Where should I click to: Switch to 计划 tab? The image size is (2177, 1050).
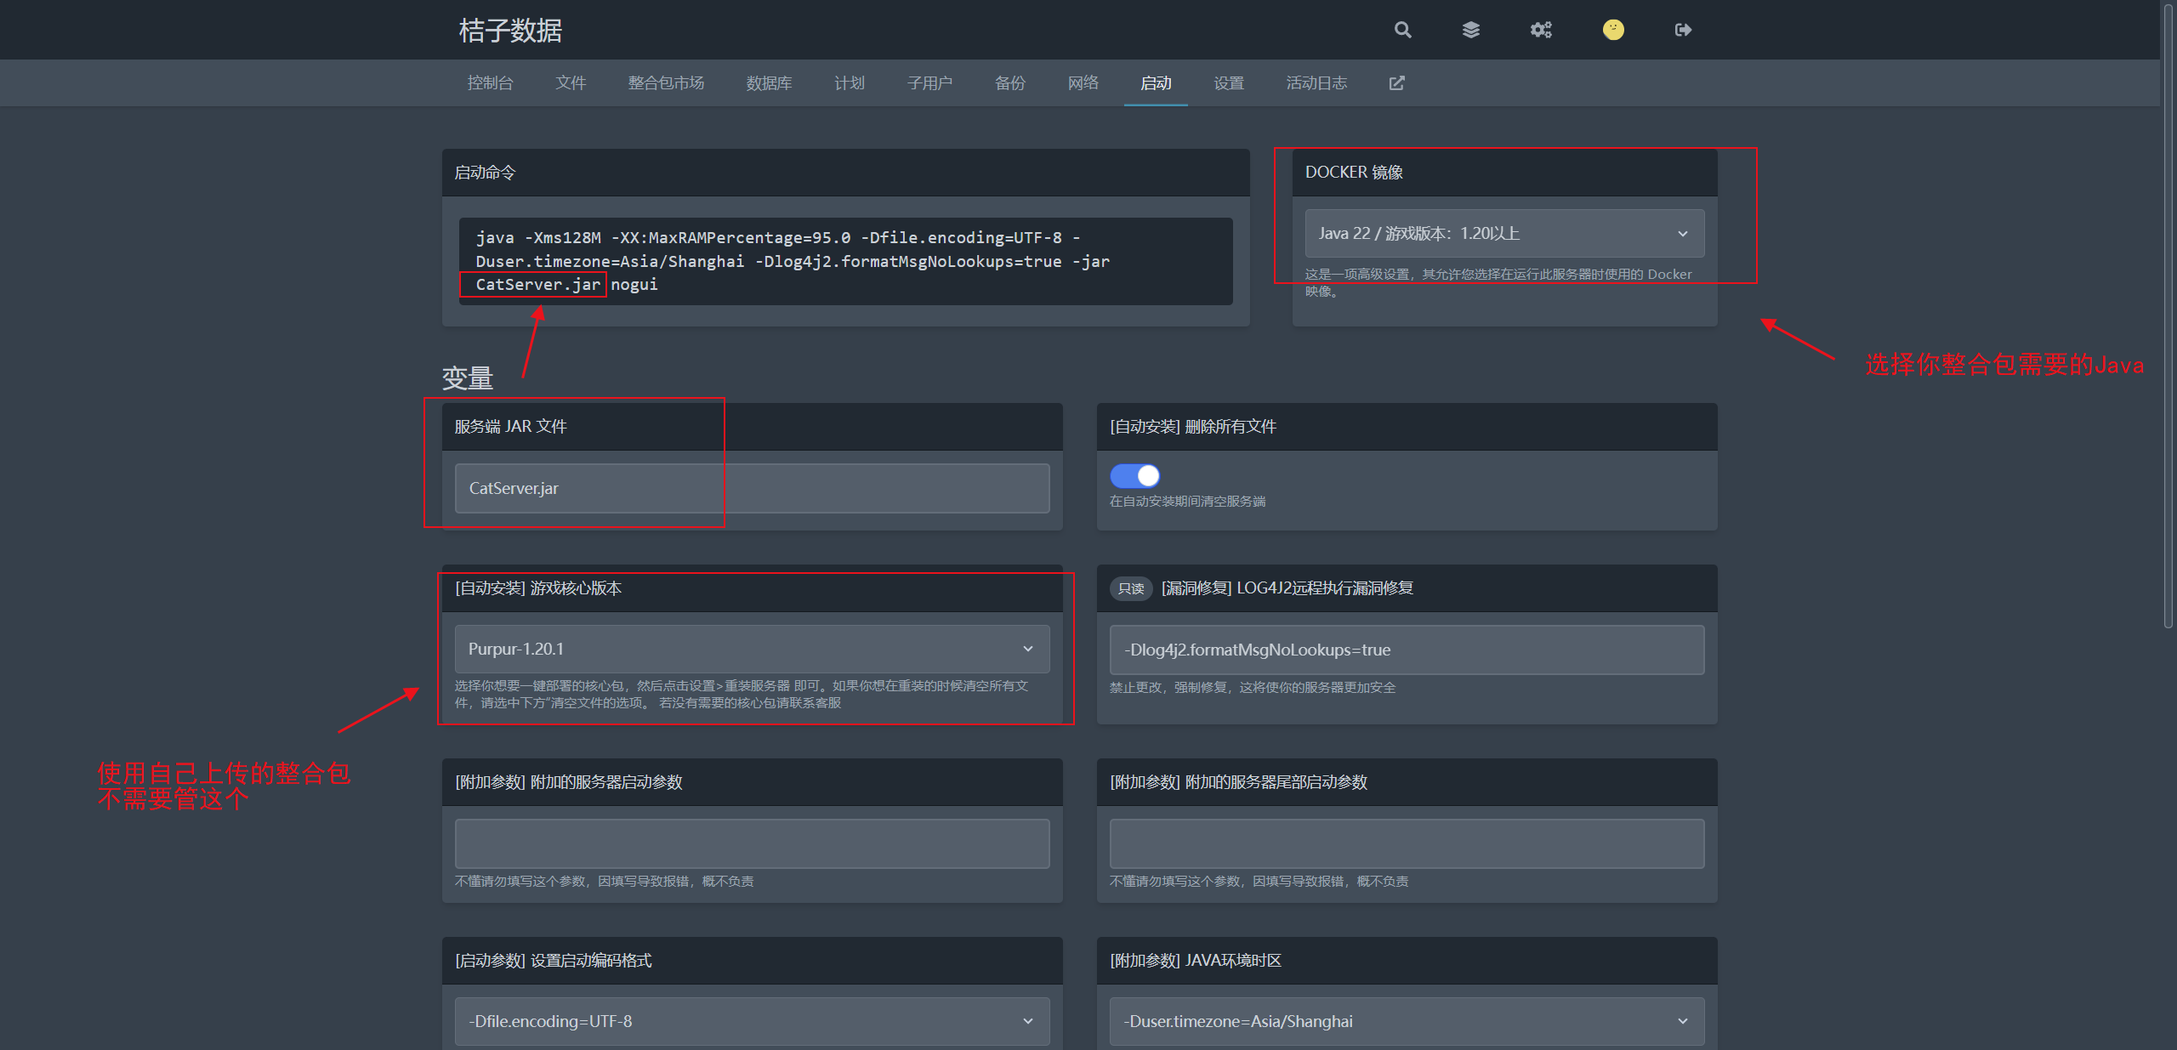point(850,82)
